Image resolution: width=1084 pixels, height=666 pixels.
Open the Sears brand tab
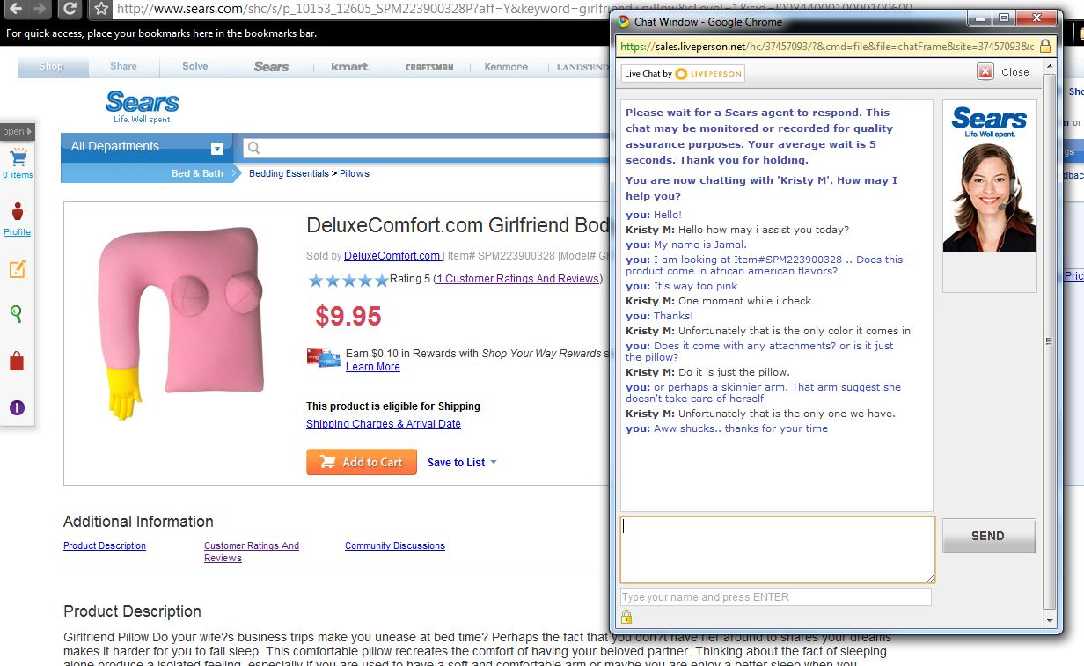click(271, 67)
